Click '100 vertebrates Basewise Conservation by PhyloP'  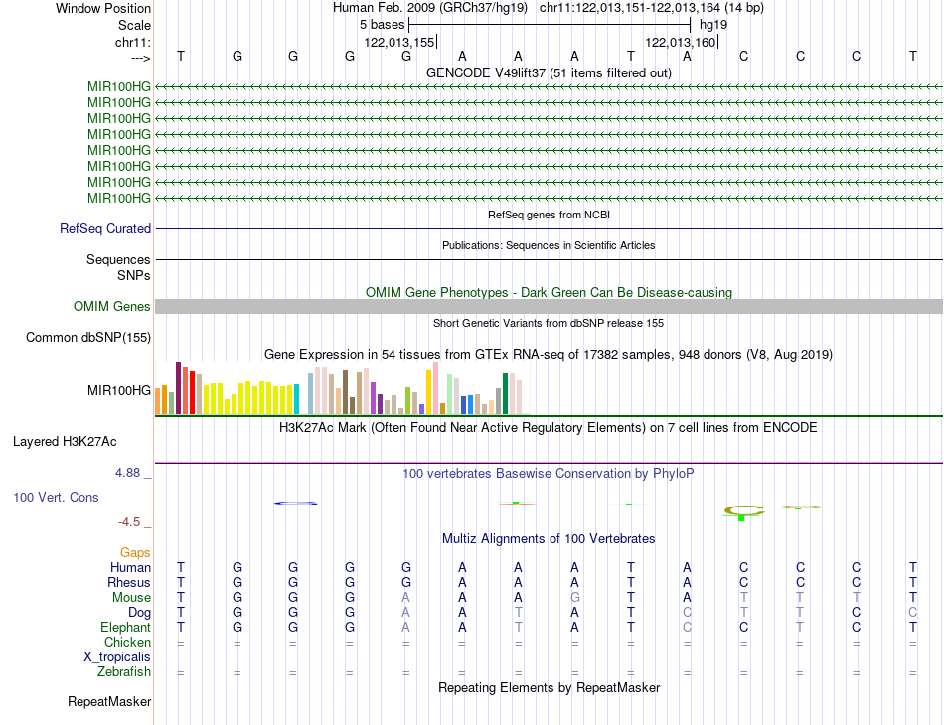click(x=549, y=474)
